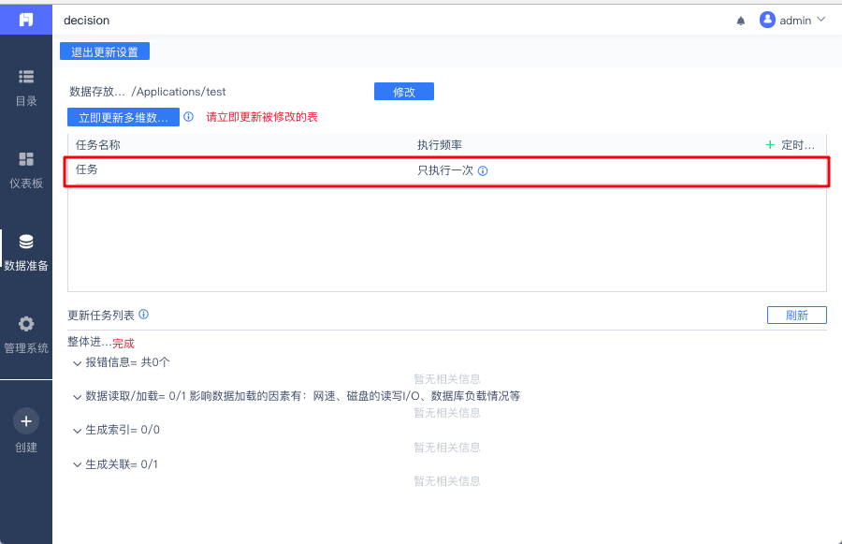The height and width of the screenshot is (544, 842).
Task: Click info icon beside 只执行一次
Action: coord(483,171)
